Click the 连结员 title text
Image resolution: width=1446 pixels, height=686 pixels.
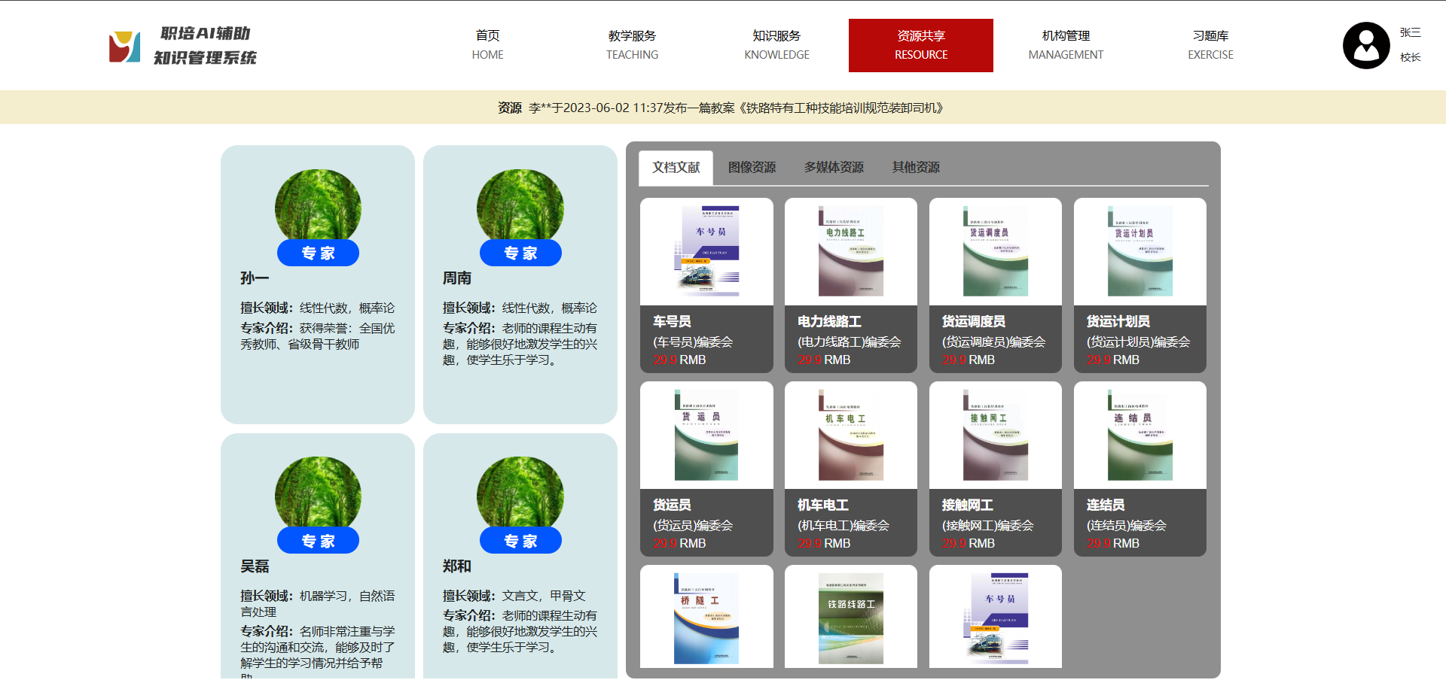pos(1106,505)
